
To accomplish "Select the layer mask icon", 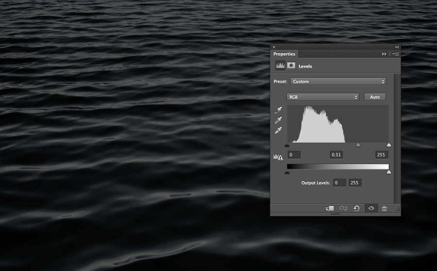I will pyautogui.click(x=291, y=65).
